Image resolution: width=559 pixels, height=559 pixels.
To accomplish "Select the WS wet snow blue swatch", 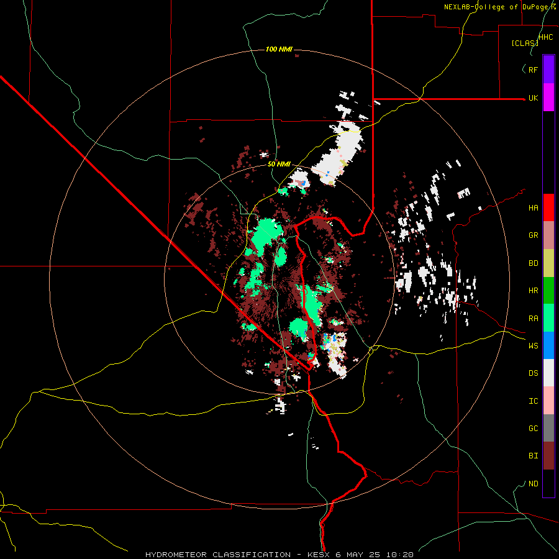I will click(548, 345).
